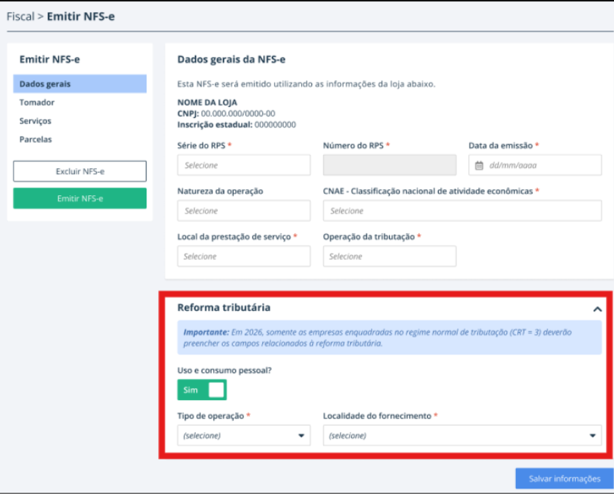Open the Série do RPS select
Image resolution: width=614 pixels, height=494 pixels.
coord(244,165)
